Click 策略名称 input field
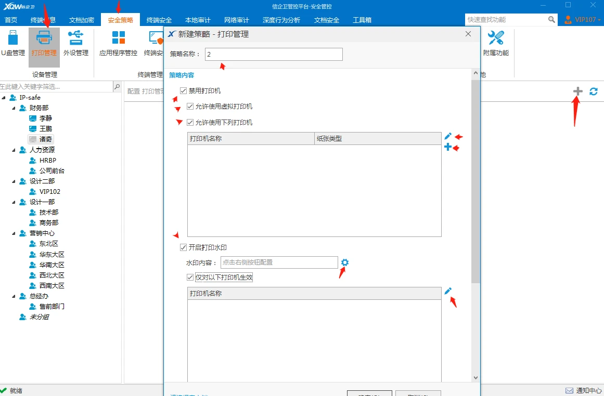This screenshot has width=604, height=396. tap(274, 54)
